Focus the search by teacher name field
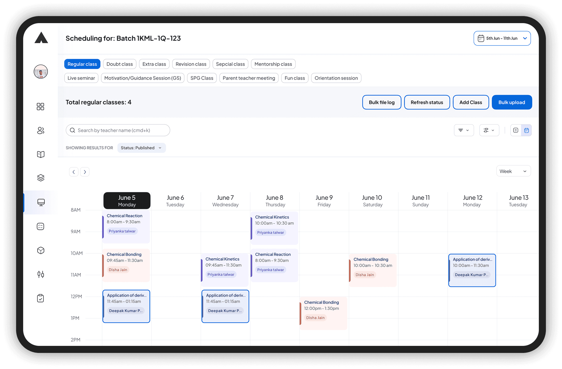This screenshot has width=562, height=369. click(118, 130)
